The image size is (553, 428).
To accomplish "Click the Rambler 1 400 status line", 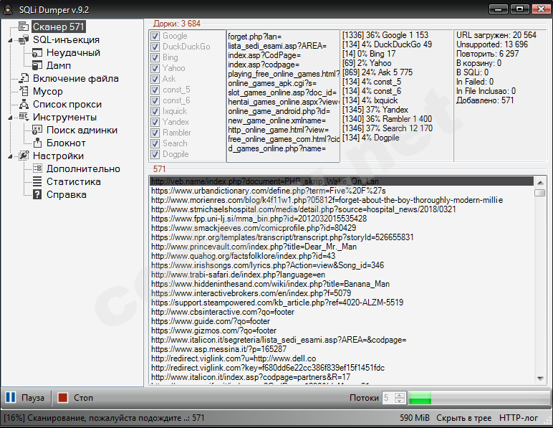I will pyautogui.click(x=388, y=119).
